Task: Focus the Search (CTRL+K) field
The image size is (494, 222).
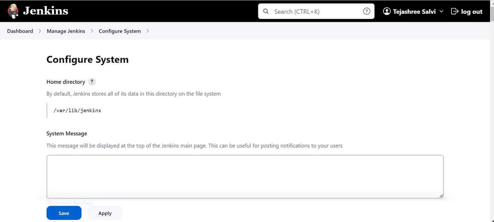Action: 316,11
